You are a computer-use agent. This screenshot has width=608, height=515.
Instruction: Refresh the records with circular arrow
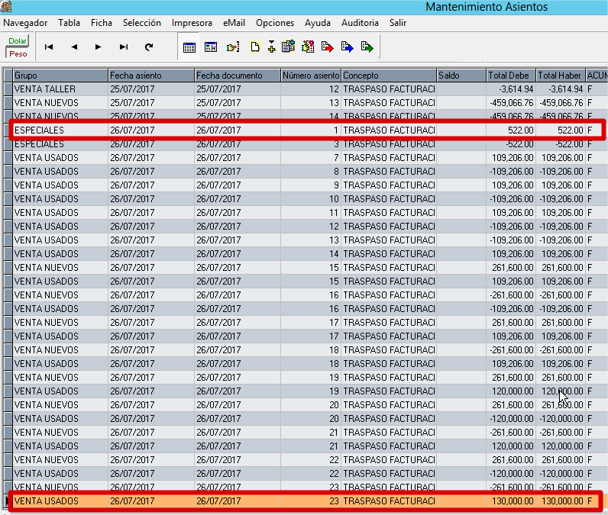point(149,47)
